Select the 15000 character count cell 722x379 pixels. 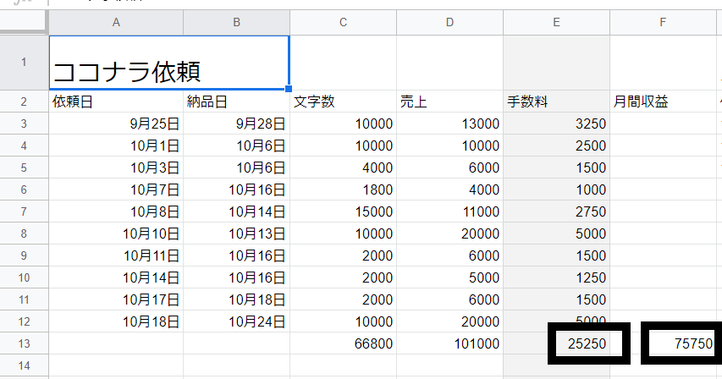[x=343, y=211]
